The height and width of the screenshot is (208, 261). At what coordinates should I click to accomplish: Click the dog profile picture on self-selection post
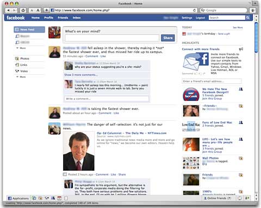click(x=54, y=128)
